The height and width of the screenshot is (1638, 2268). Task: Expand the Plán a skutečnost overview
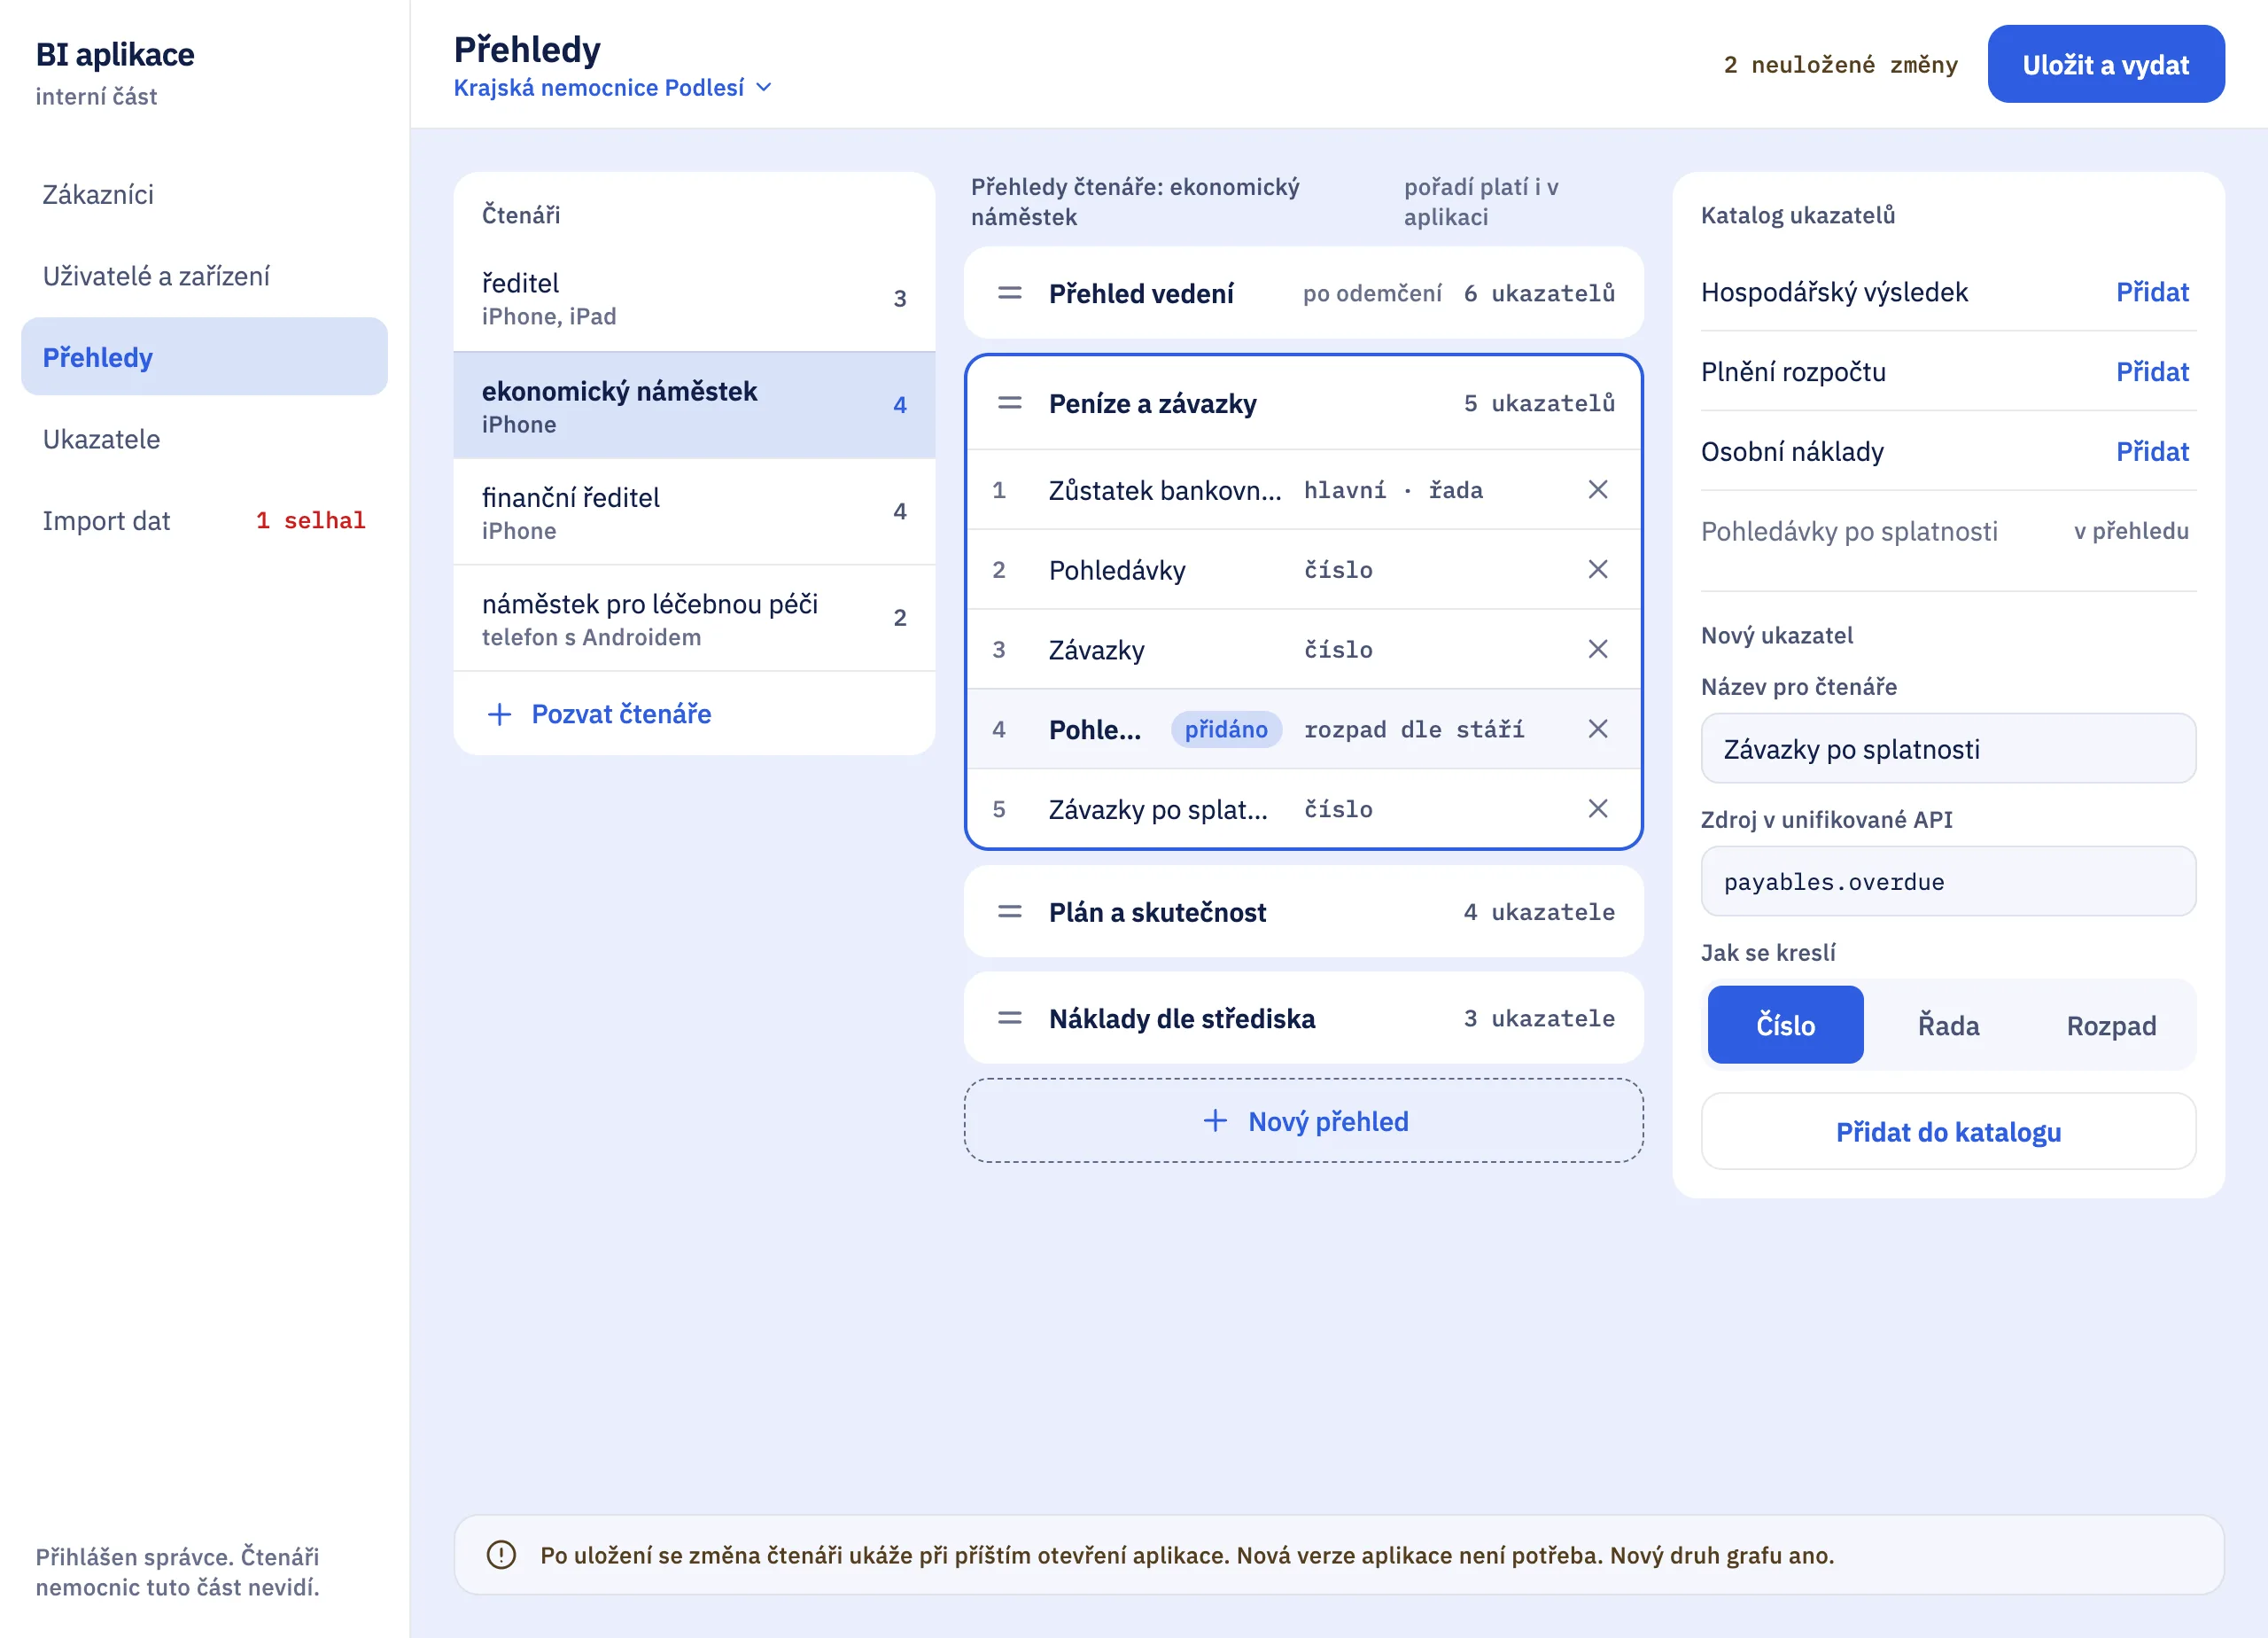coord(1303,911)
